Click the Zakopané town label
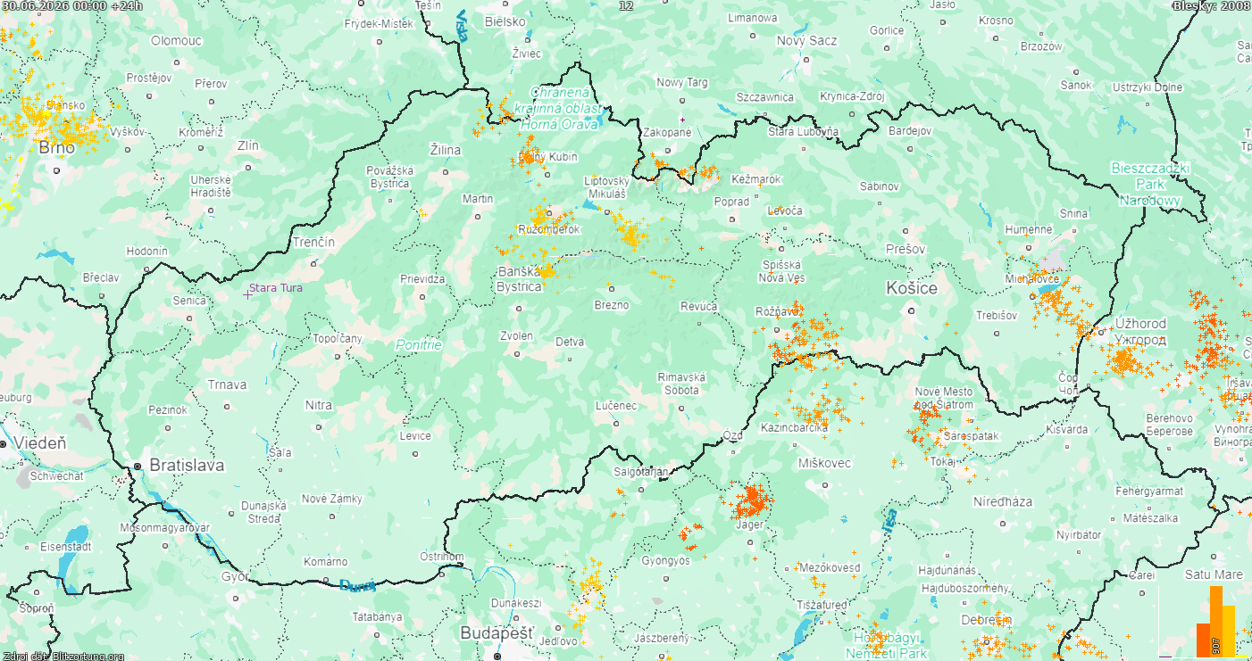 point(668,132)
